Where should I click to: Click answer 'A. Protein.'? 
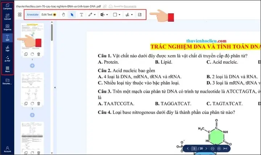[x=108, y=62]
